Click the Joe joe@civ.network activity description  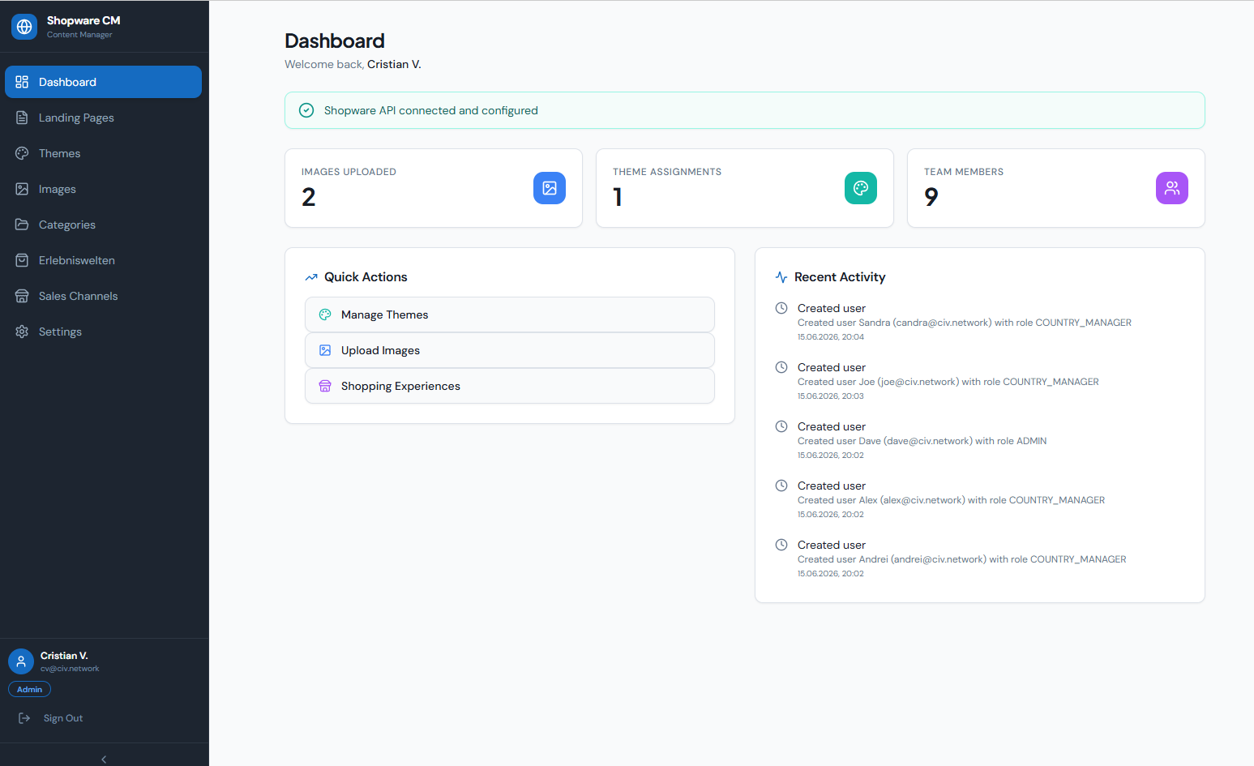coord(948,382)
